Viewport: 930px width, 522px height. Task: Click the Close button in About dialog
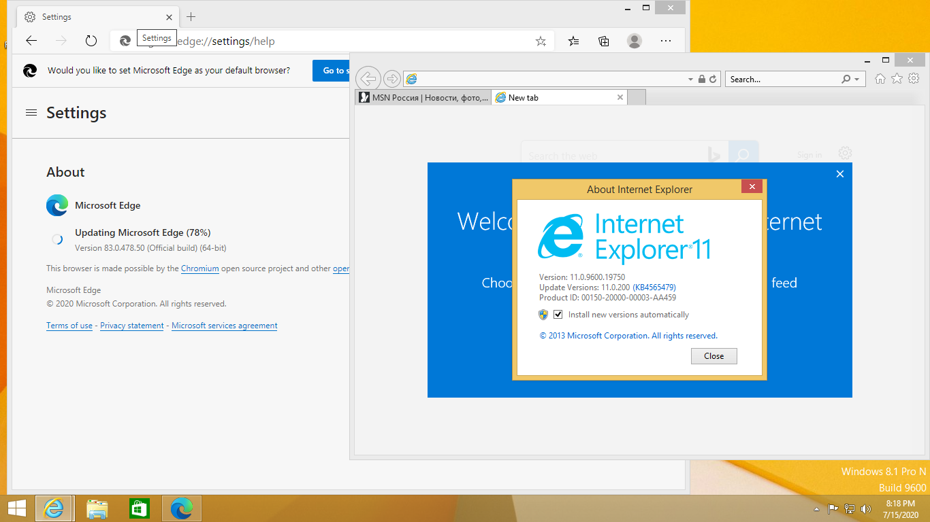pos(713,356)
